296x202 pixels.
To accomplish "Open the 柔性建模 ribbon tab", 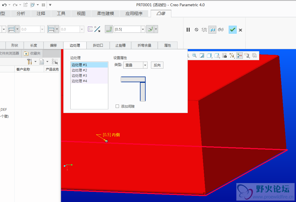I will click(x=105, y=14).
